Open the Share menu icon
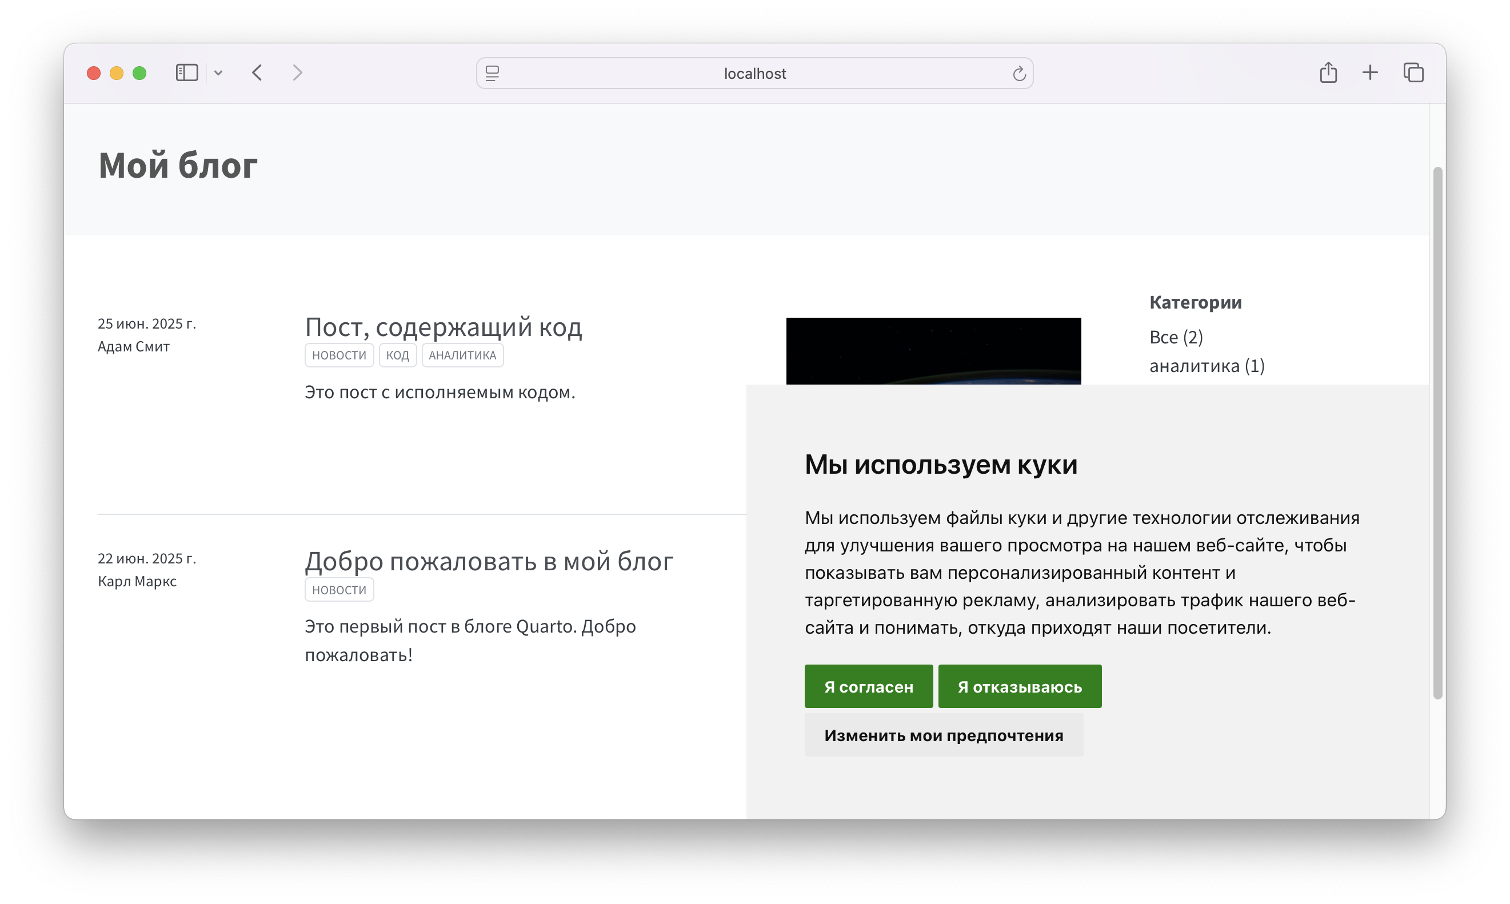The image size is (1510, 904). click(x=1328, y=73)
